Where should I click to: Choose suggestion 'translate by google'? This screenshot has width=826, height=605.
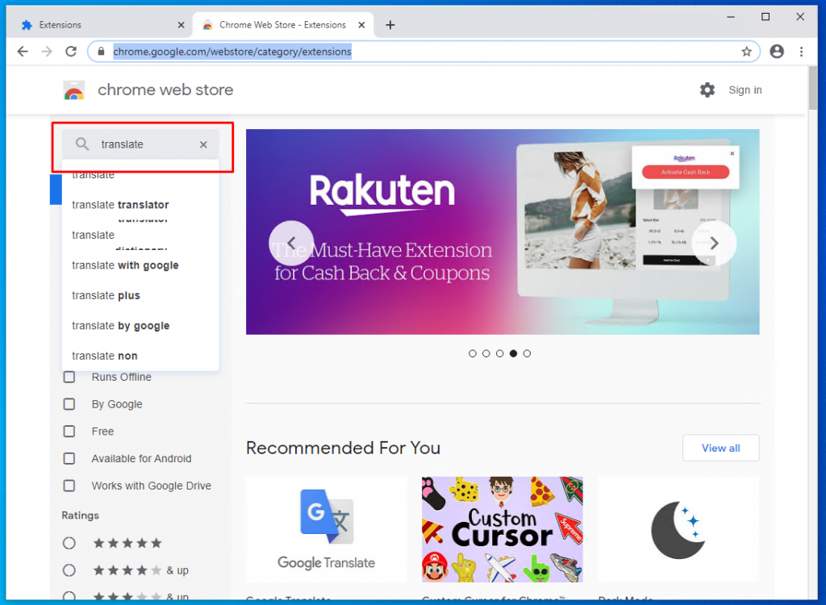coord(140,326)
